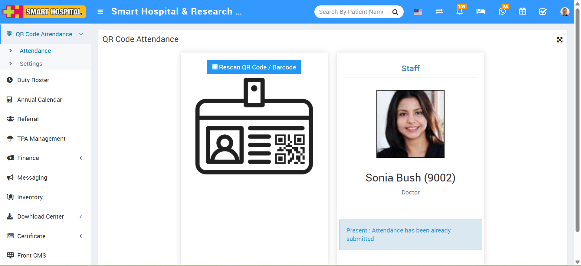Screen dimensions: 581x266
Task: Click the Annual Calendar calculator icon
Action: [x=9, y=100]
